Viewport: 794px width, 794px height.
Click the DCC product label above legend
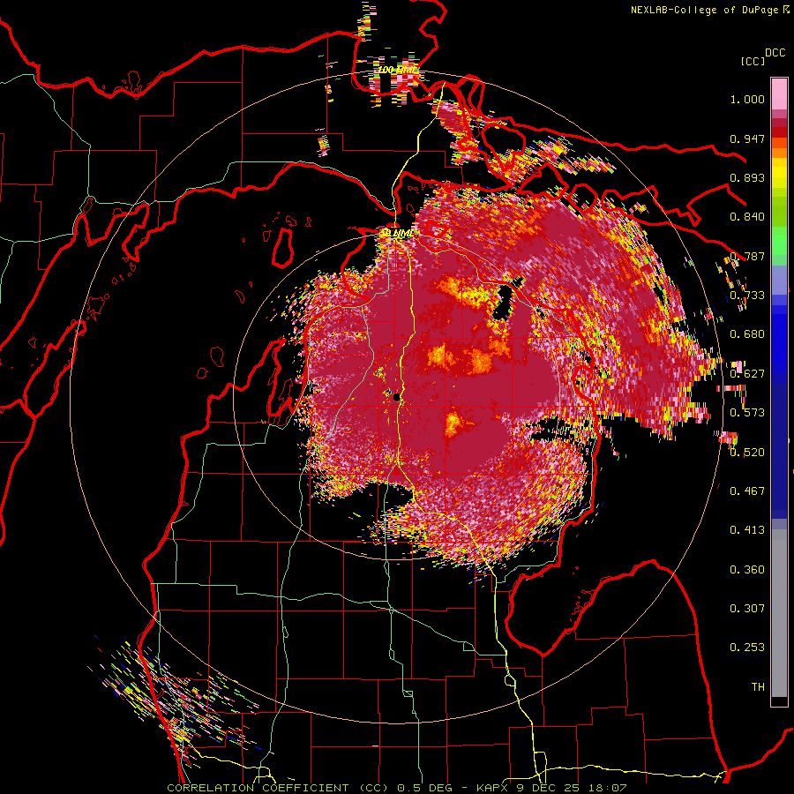pyautogui.click(x=775, y=53)
